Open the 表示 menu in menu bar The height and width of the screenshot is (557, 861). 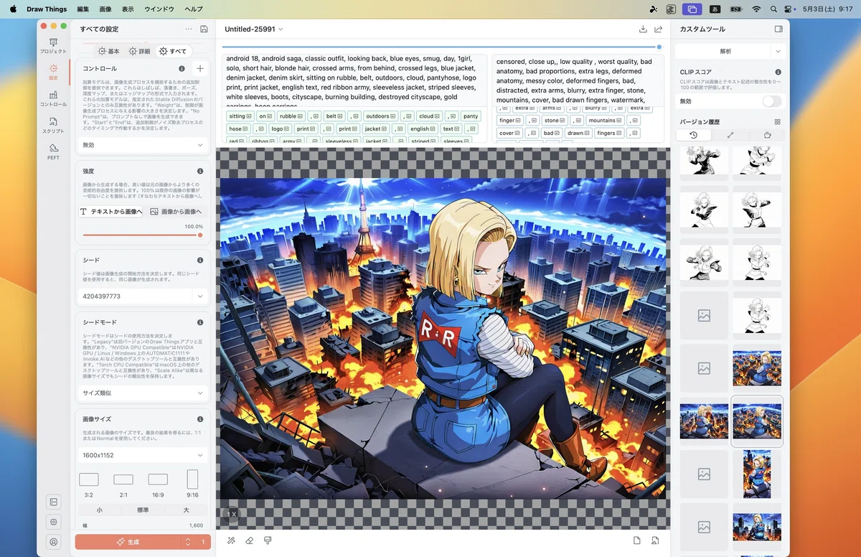(x=128, y=9)
